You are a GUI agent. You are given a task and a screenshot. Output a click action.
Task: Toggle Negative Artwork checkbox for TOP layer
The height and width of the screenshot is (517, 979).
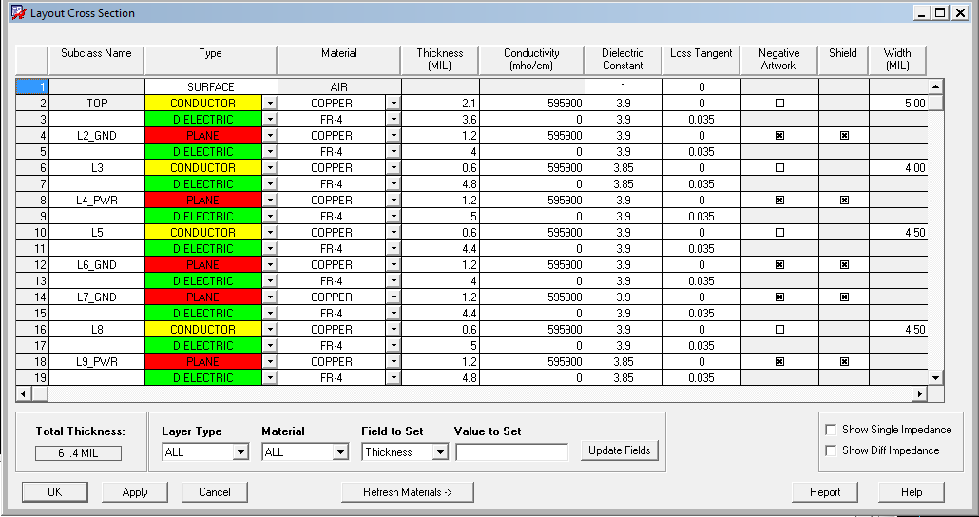pyautogui.click(x=779, y=104)
